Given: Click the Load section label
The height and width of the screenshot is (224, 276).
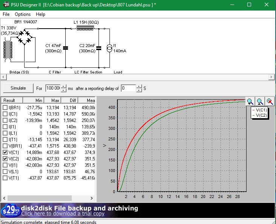Looking at the screenshot, I should click(x=118, y=72).
